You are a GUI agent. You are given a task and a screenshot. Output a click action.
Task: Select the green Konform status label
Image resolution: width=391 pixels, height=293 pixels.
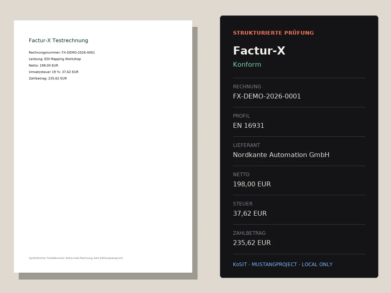coord(247,65)
